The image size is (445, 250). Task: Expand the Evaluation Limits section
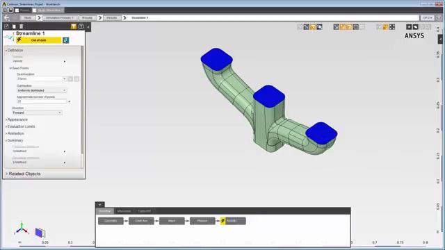[x=6, y=126]
